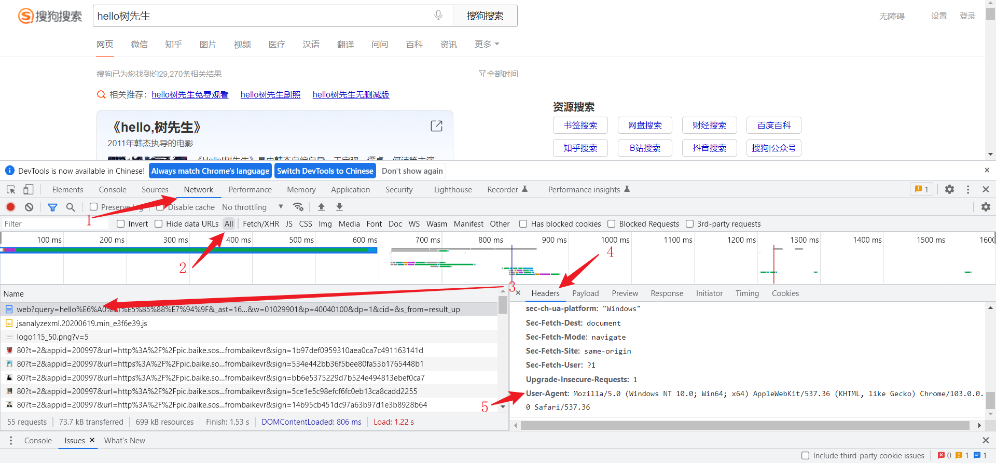The height and width of the screenshot is (463, 996).
Task: Select the web?query=hello request row
Action: [x=249, y=310]
